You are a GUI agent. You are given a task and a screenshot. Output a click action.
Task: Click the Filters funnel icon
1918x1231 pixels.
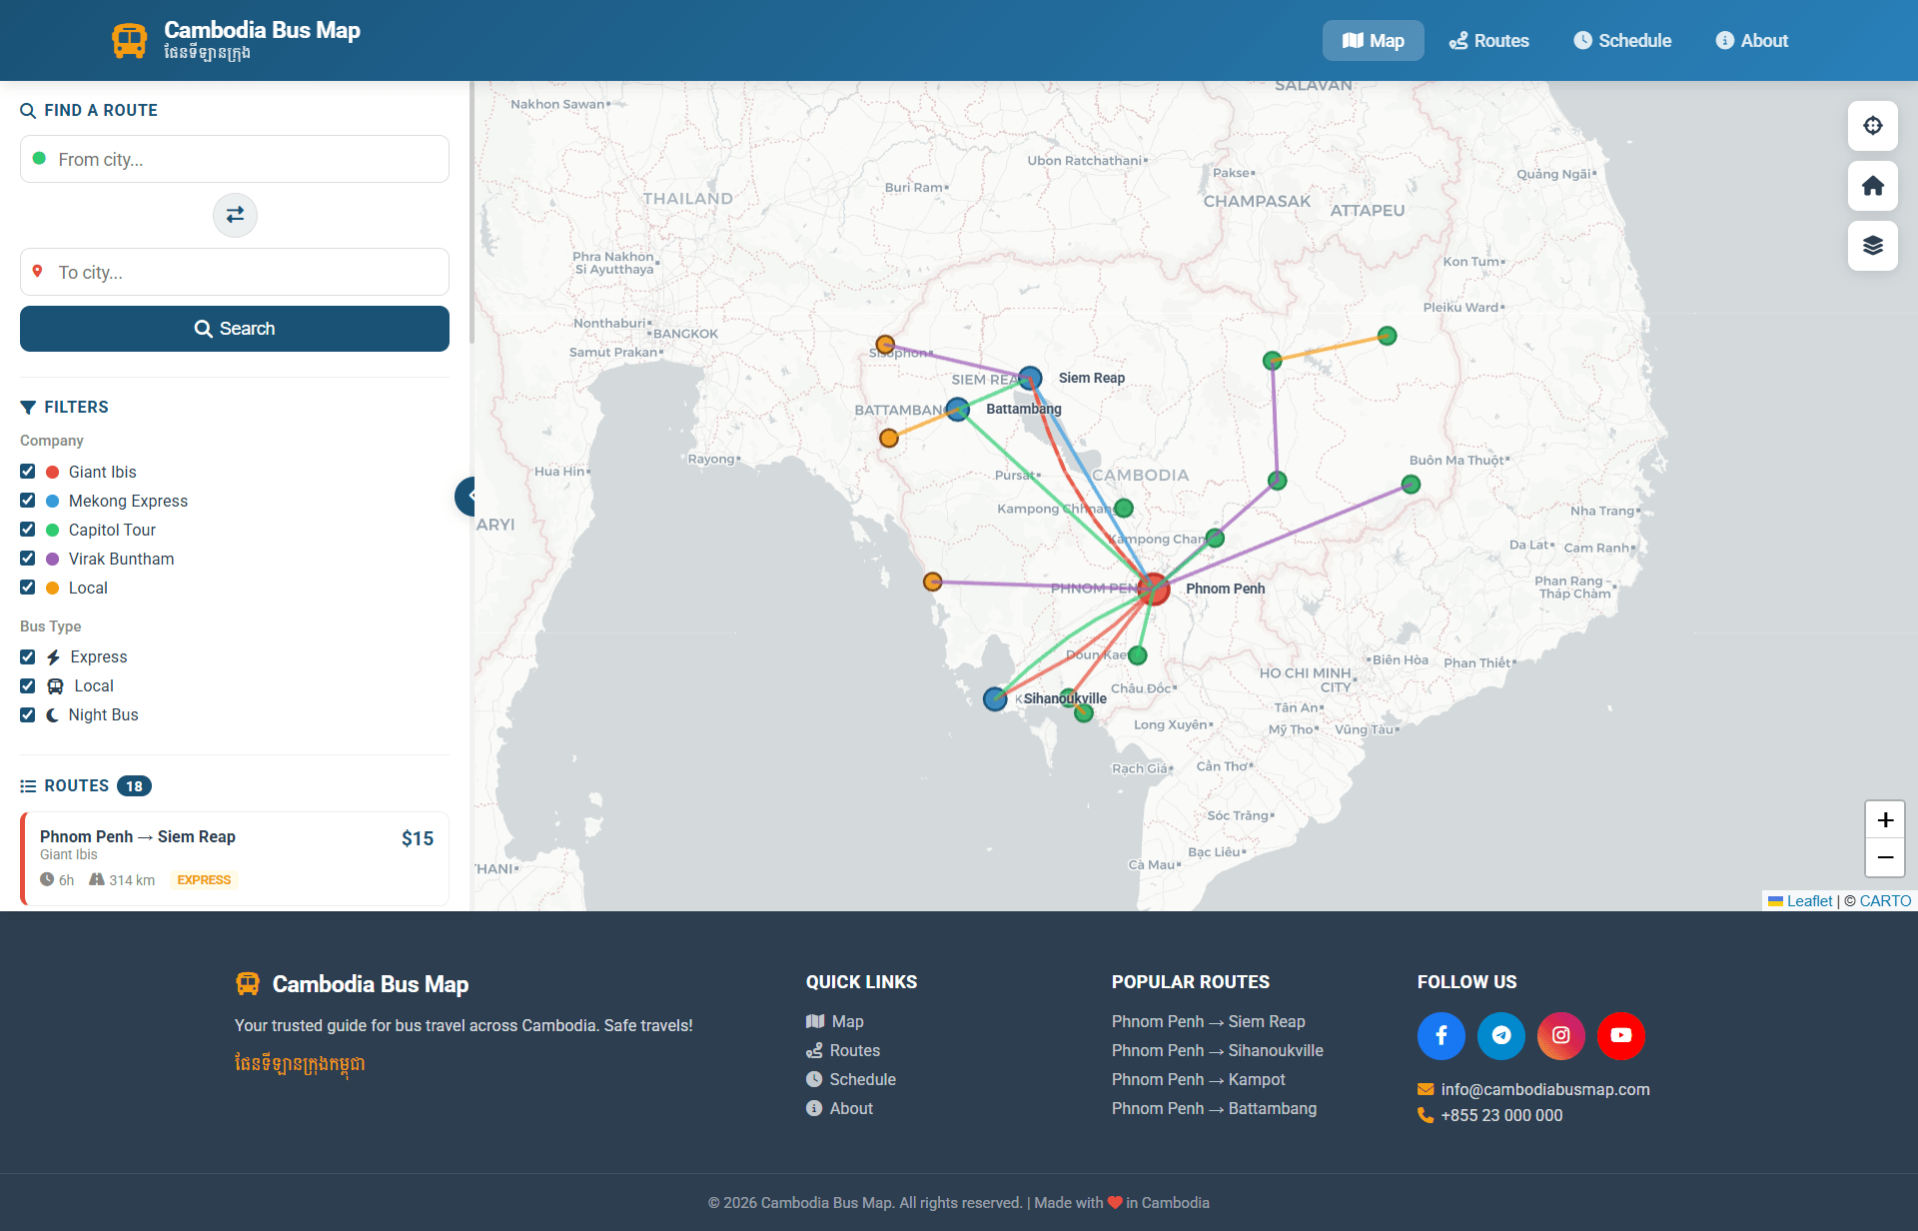click(28, 407)
